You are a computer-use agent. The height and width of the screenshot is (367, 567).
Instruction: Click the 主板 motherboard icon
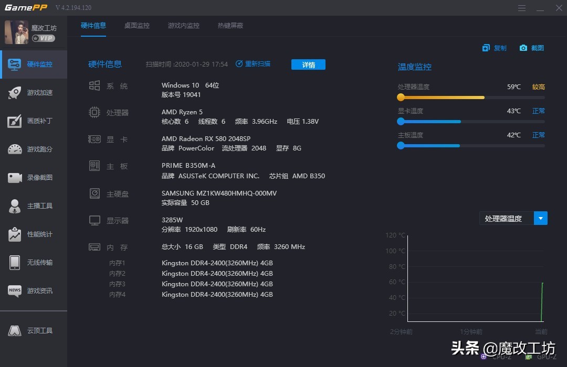coord(94,166)
